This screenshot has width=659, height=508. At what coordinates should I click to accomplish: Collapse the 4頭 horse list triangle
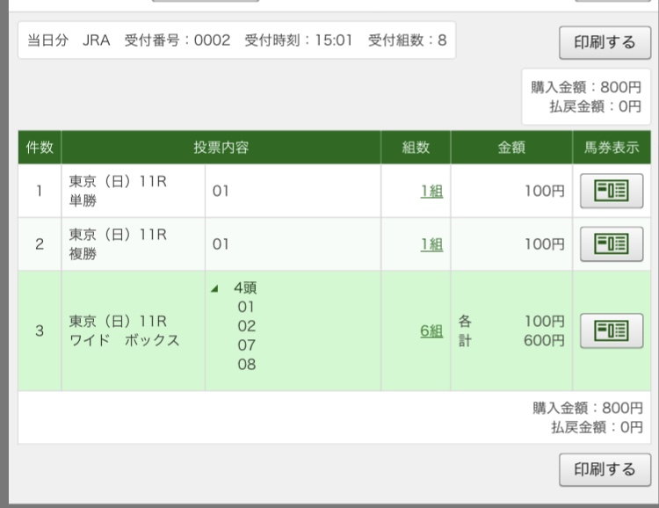216,288
